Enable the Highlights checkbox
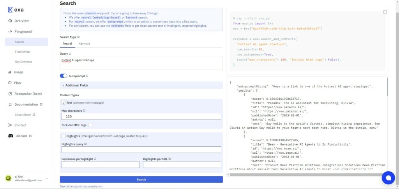This screenshot has height=189, width=399. pos(64,136)
